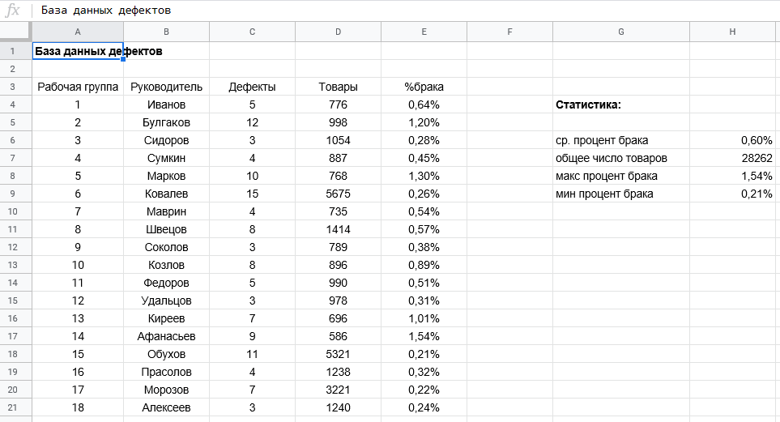780x422 pixels.
Task: Click the Статистика: label cell
Action: 620,104
